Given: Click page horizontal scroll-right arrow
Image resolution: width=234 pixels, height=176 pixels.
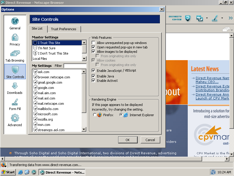Looking at the screenshot, I should pyautogui.click(x=227, y=159).
